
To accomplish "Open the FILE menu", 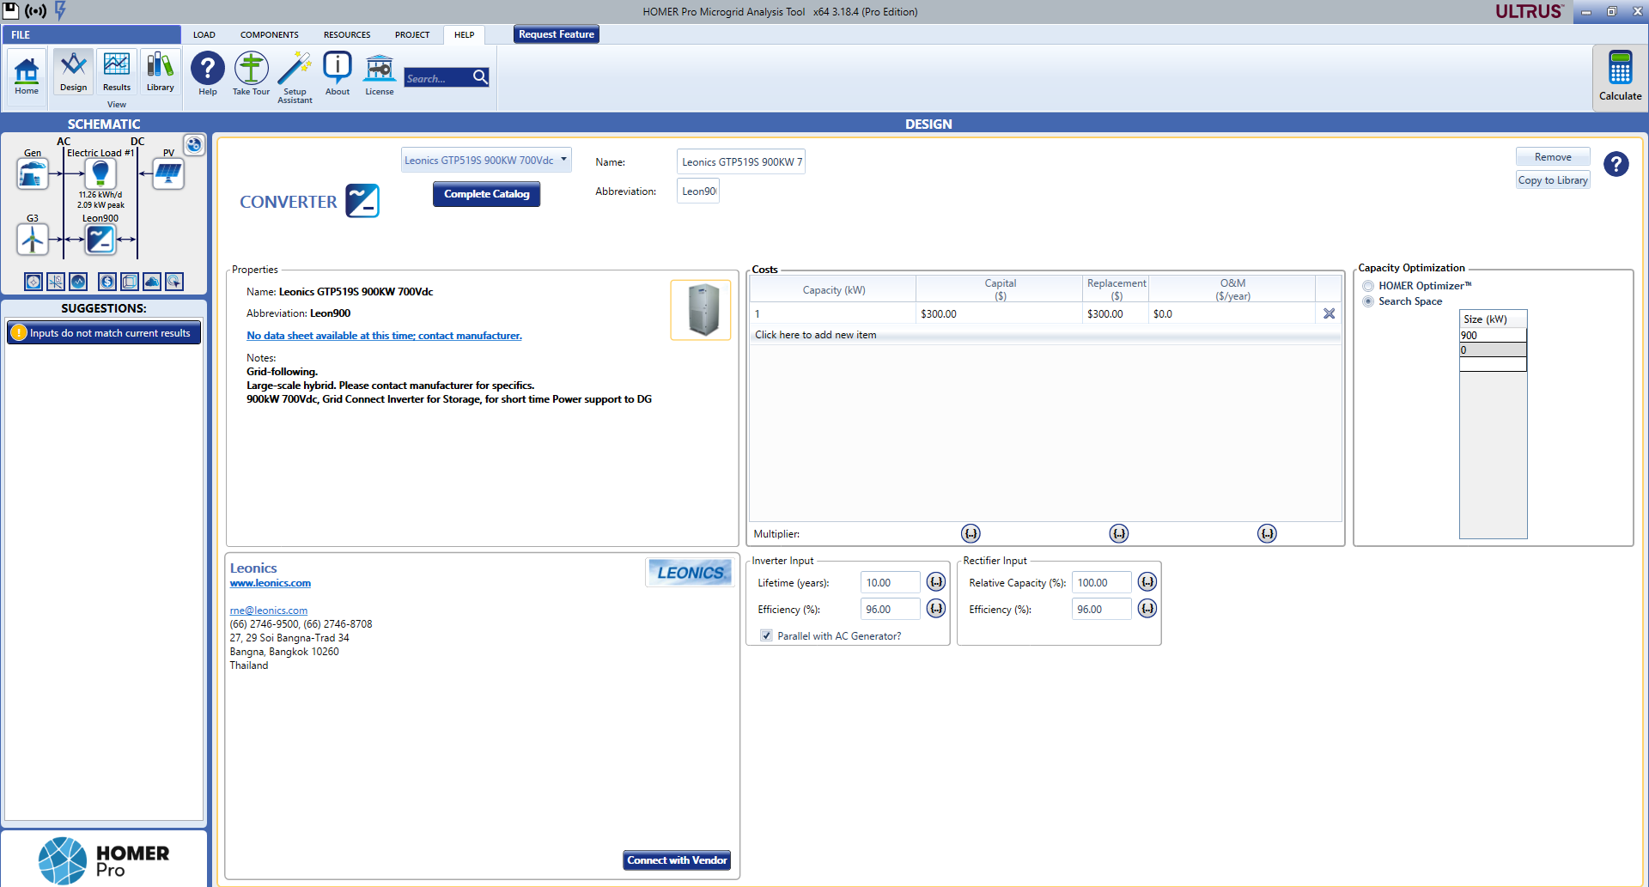I will 91,35.
